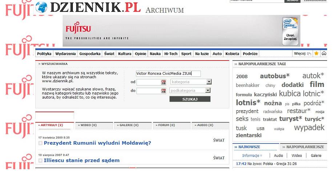Click the ŚWIAT label beside the Mołdawię article
Image resolution: width=334 pixels, height=171 pixels.
(219, 141)
